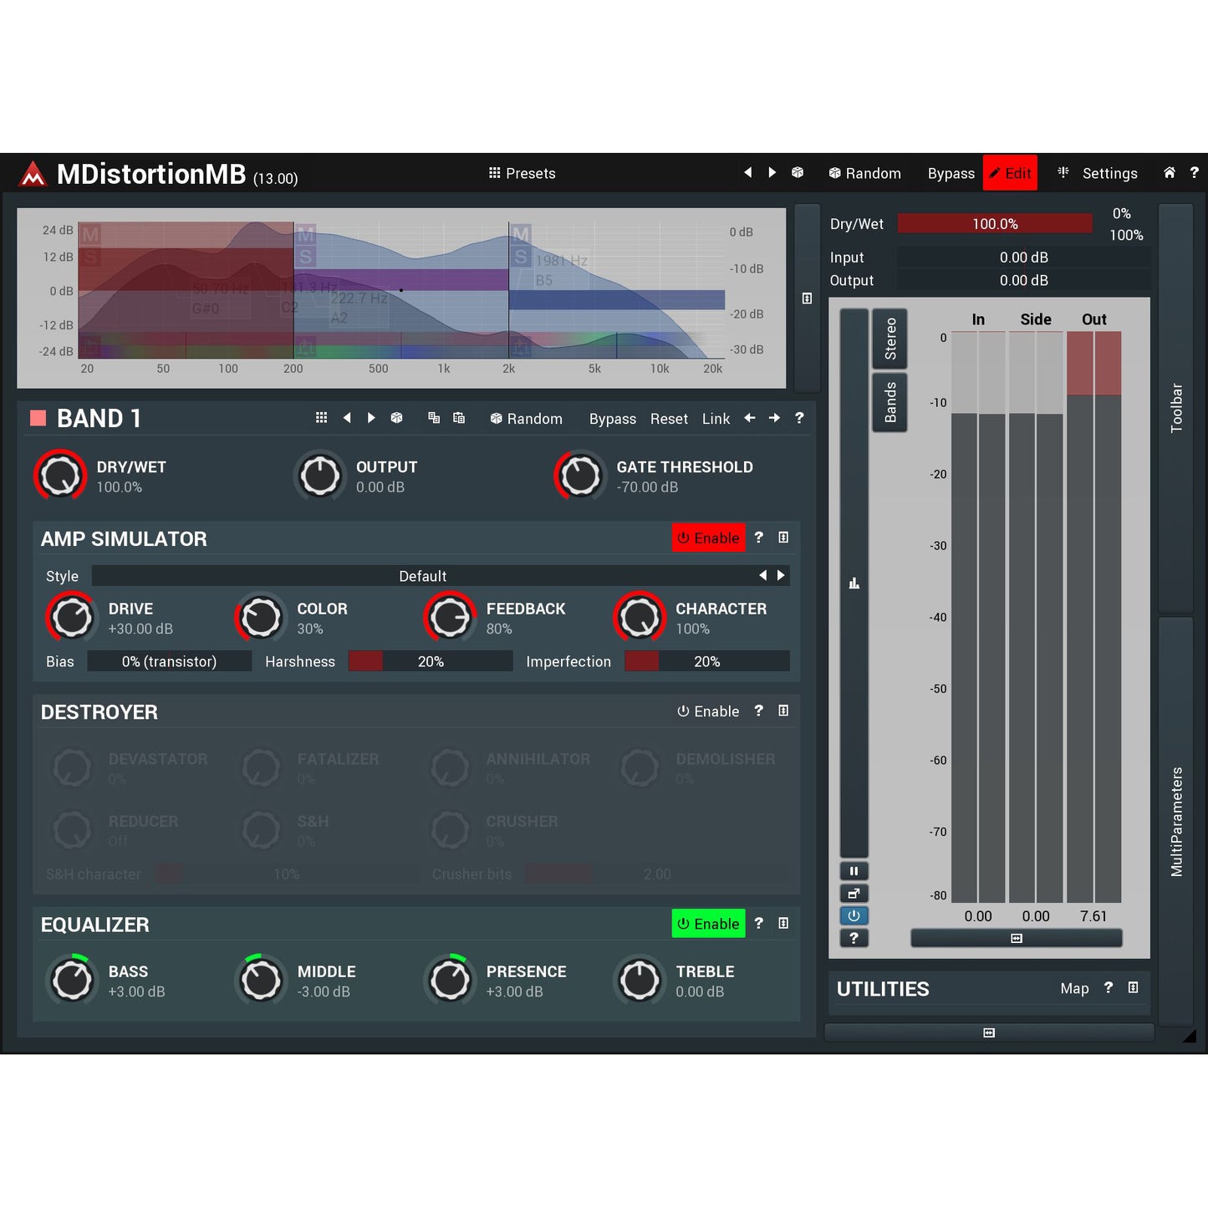1208x1208 pixels.
Task: Copy Band 1 settings via copy icon
Action: coord(434,418)
